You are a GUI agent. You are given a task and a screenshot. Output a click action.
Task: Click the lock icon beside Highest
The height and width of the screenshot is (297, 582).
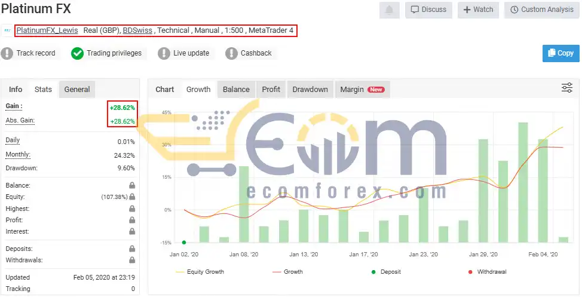pos(132,209)
